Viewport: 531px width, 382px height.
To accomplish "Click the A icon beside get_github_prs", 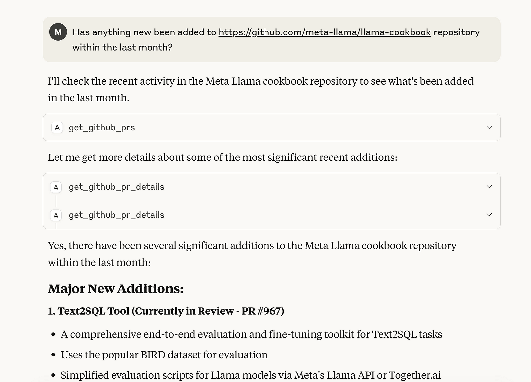I will pos(57,127).
